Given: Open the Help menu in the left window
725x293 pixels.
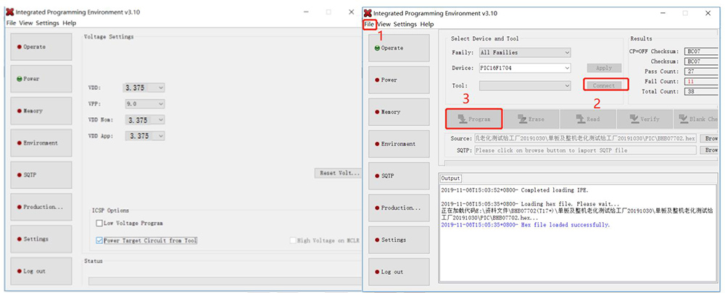Looking at the screenshot, I should pos(69,23).
